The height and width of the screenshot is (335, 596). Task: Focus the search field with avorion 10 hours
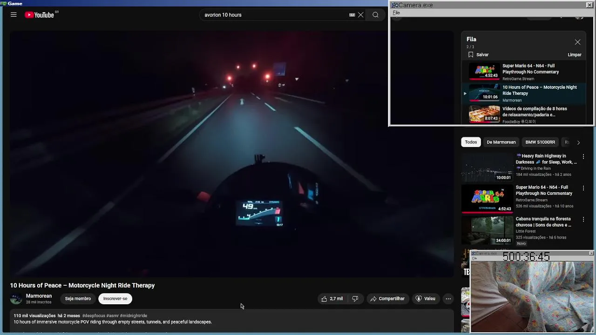(275, 15)
